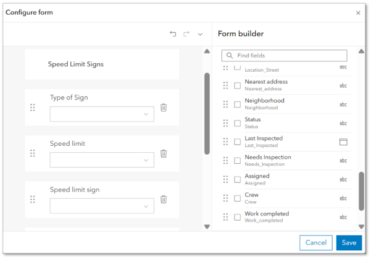
Task: Check the Work completed field checkbox
Action: pos(238,217)
